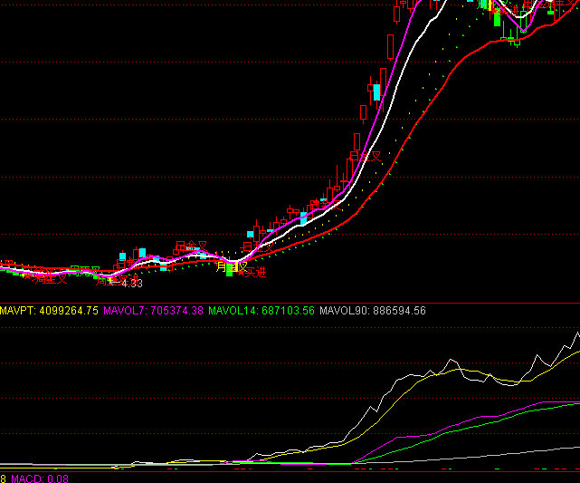Click the cyan candlestick on the steep rally

click(376, 92)
